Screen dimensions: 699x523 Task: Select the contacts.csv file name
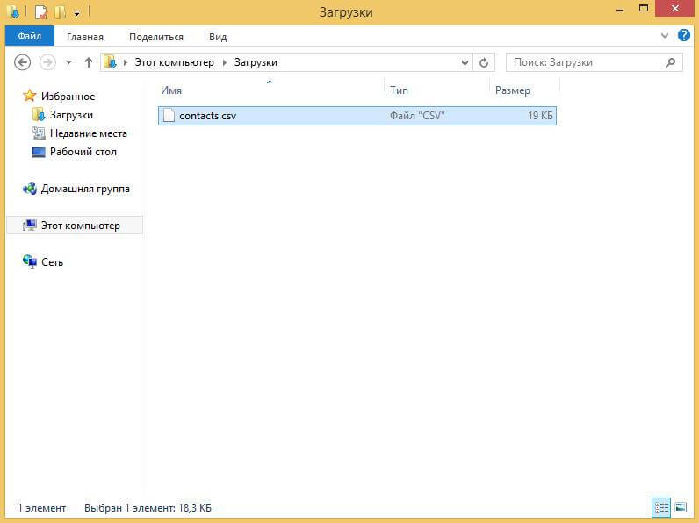click(x=208, y=116)
